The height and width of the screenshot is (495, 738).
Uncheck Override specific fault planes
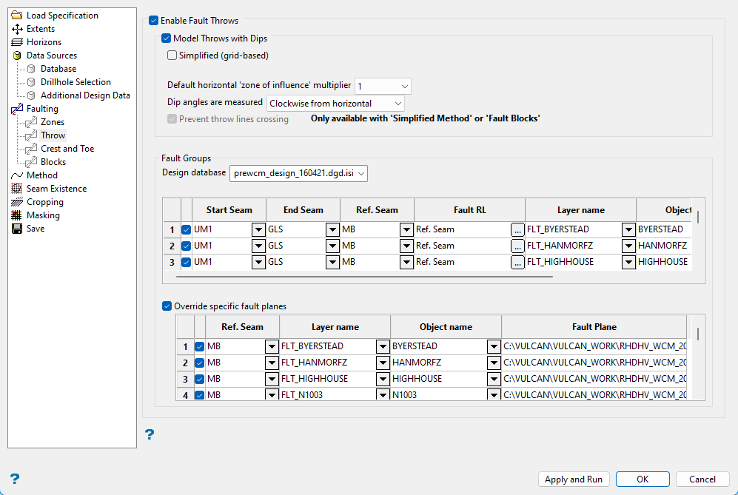[x=167, y=306]
